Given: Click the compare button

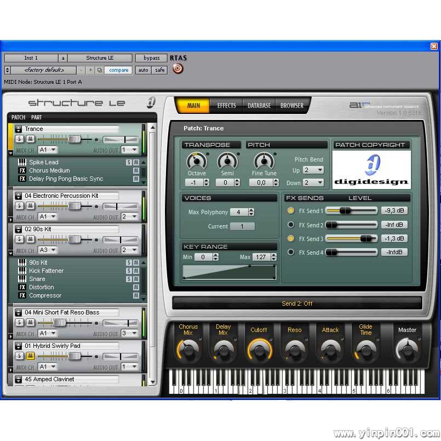Looking at the screenshot, I should point(118,70).
